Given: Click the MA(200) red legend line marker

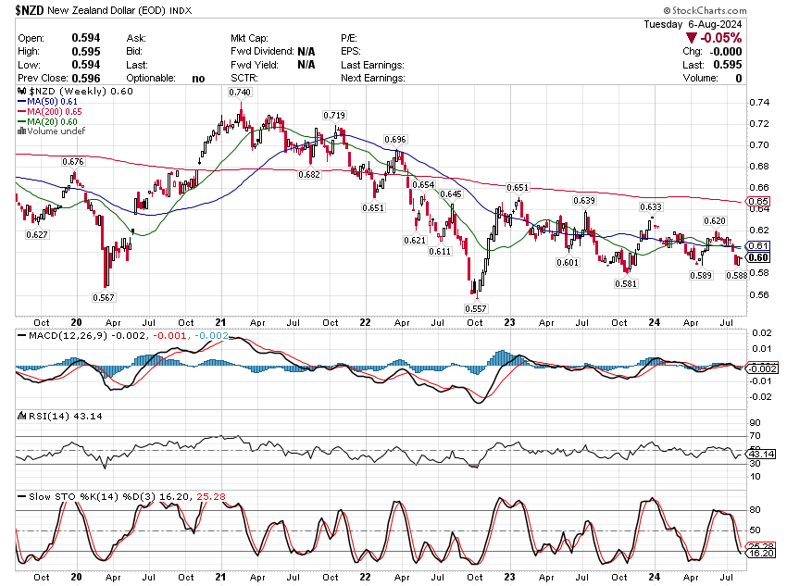Looking at the screenshot, I should 21,112.
